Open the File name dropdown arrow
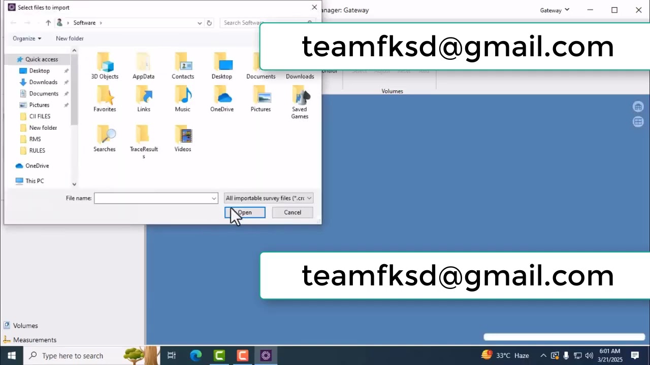 pos(214,198)
